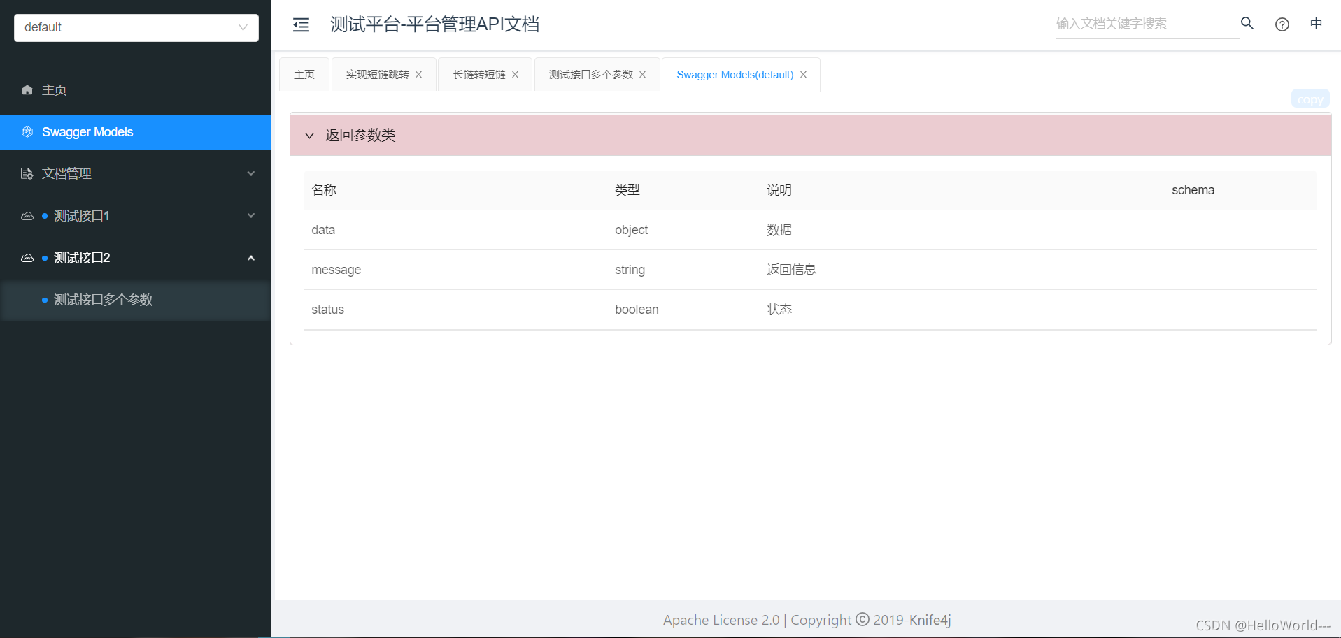Click the string type cell
1341x638 pixels.
pyautogui.click(x=630, y=270)
